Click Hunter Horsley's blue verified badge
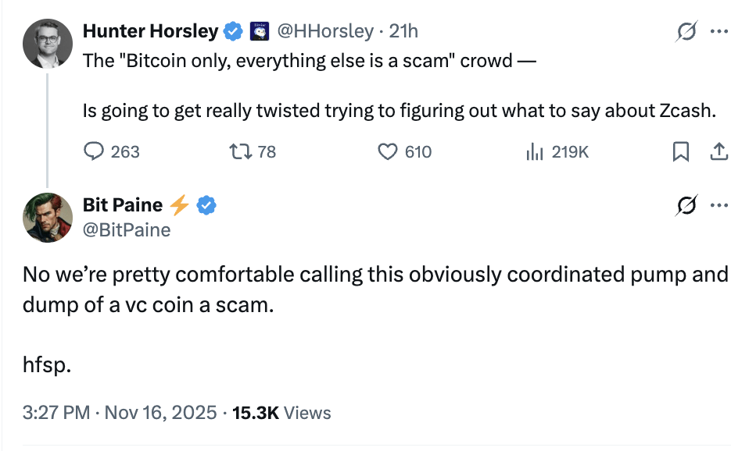 click(x=233, y=31)
